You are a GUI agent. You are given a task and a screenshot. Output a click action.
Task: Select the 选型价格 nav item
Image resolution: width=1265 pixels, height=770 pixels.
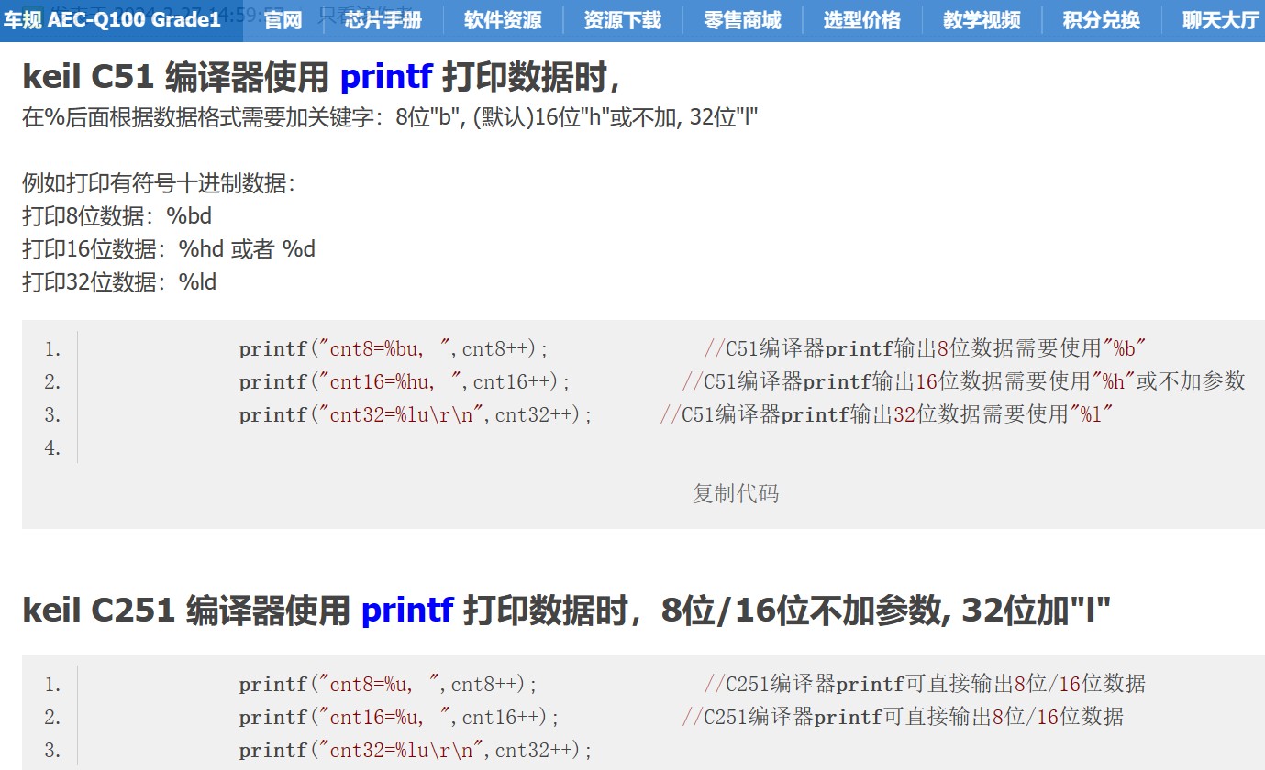[x=862, y=19]
